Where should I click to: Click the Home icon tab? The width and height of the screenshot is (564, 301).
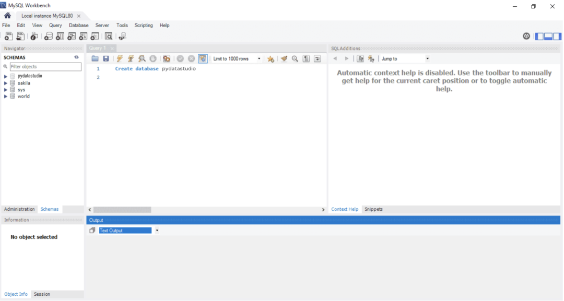(x=7, y=16)
